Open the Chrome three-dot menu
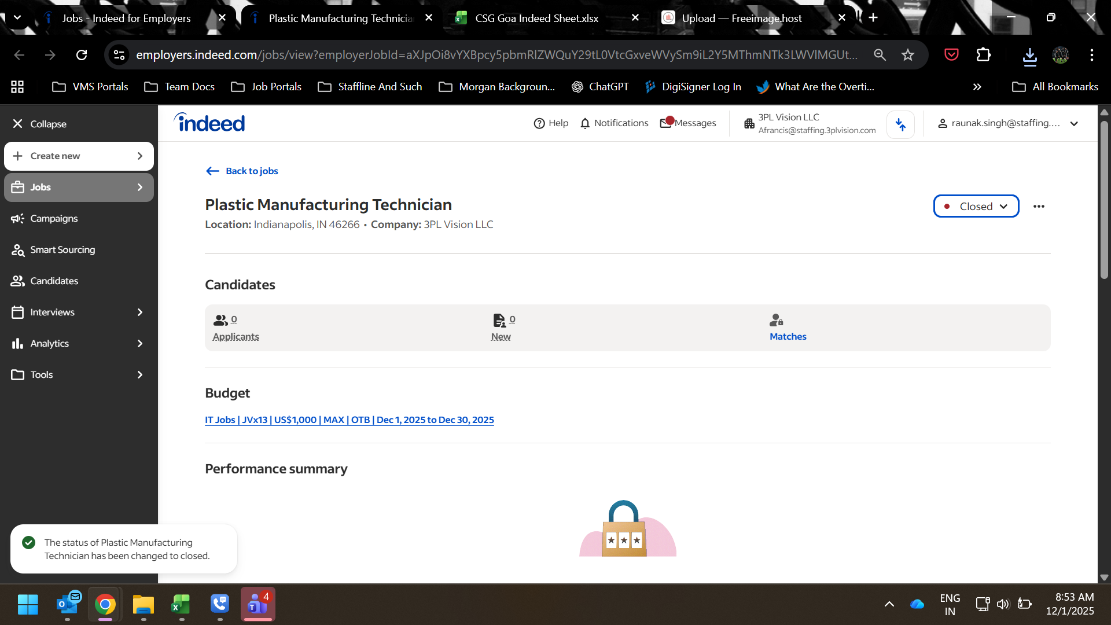 (1092, 55)
